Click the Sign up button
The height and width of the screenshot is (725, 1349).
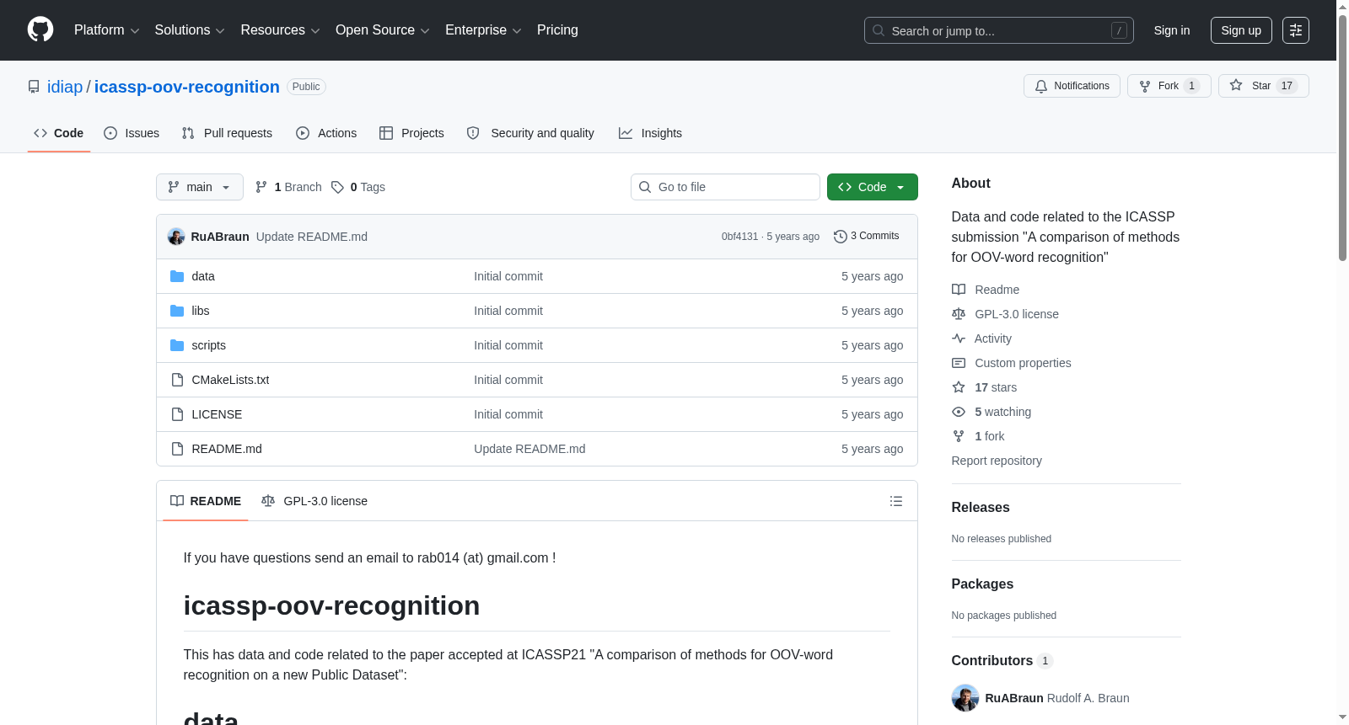click(1241, 30)
